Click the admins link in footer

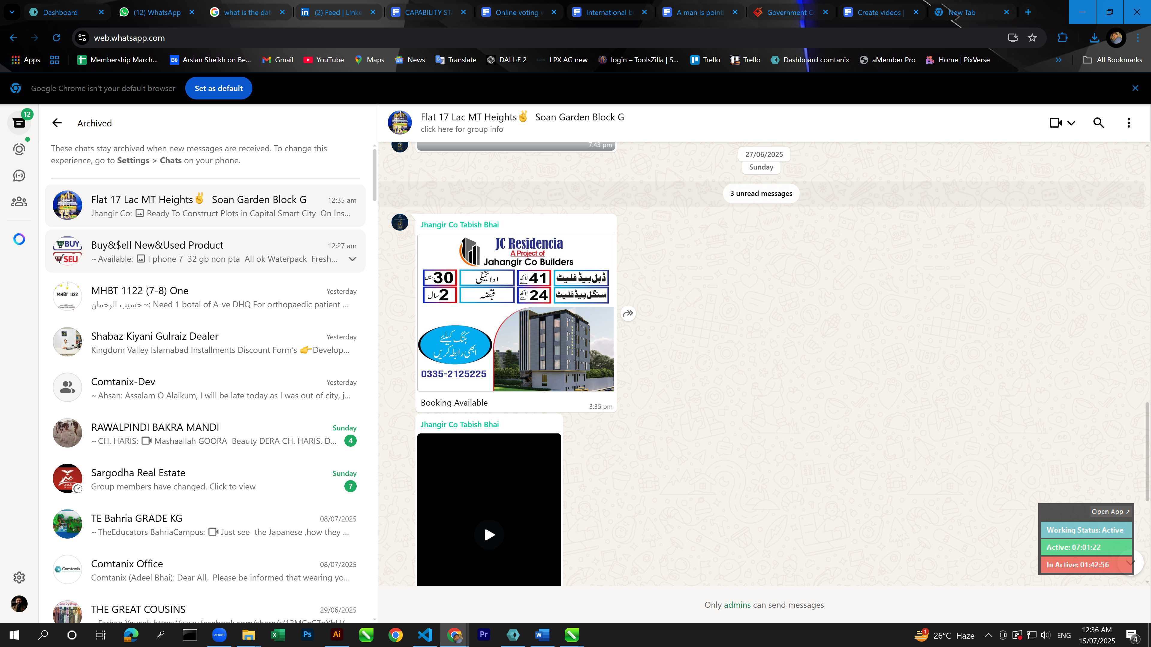[x=737, y=604]
